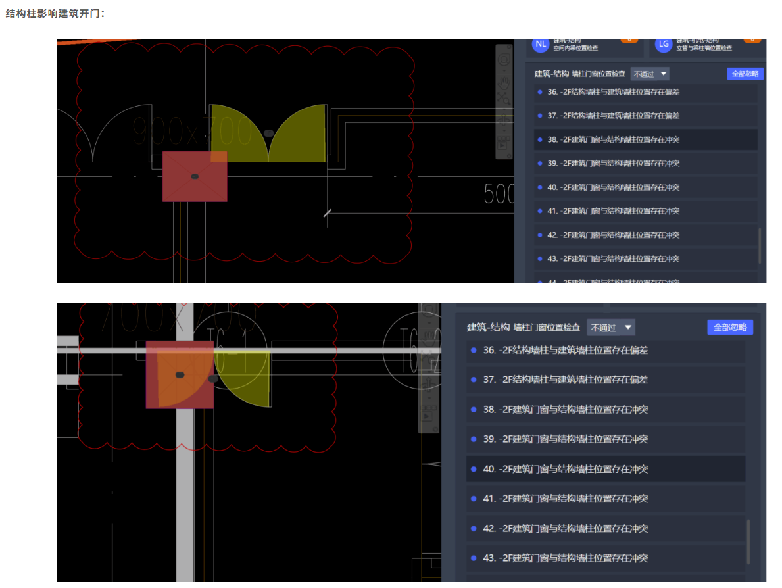Expand the 不通过 dropdown in lower panel

(611, 327)
